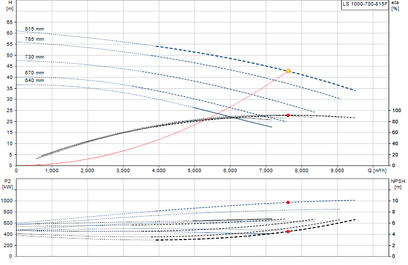
Task: Click the 600 tick on the P2 axis
Action: click(x=8, y=223)
